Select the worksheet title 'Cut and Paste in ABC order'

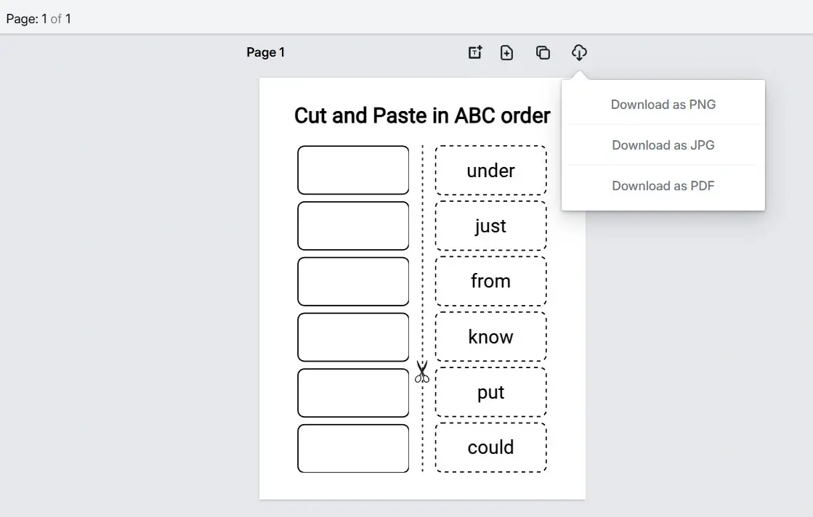422,115
